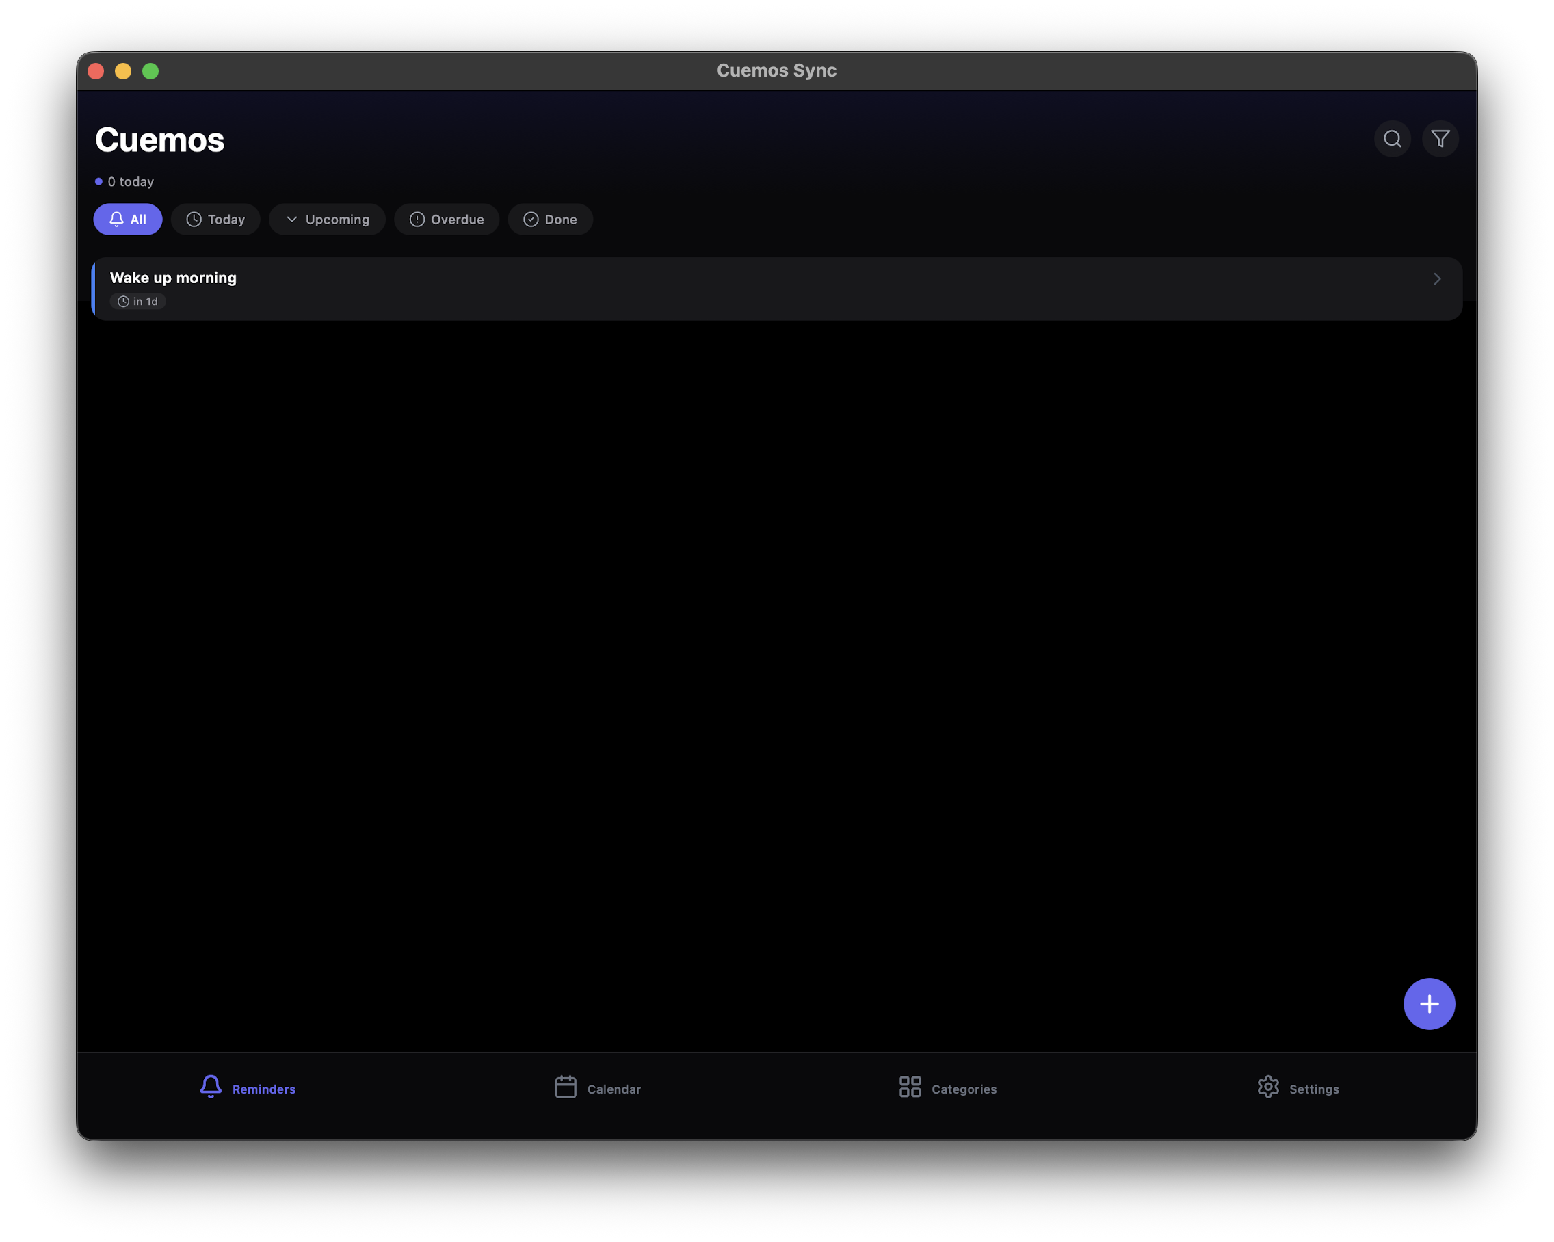
Task: Open the search magnifier icon
Action: click(1392, 138)
